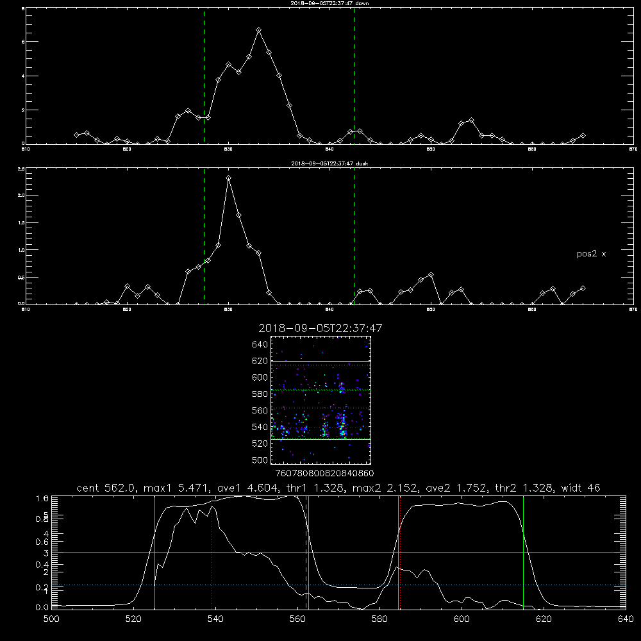Click the timestamp title above the heatmap image
This screenshot has height=641, width=641.
(x=320, y=328)
